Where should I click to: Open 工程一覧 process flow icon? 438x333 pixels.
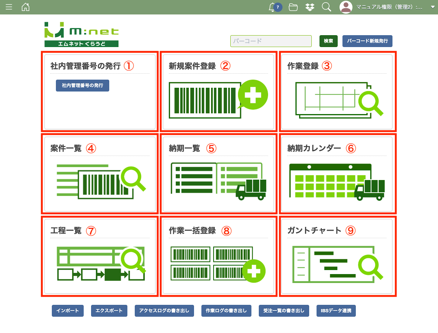(101, 264)
